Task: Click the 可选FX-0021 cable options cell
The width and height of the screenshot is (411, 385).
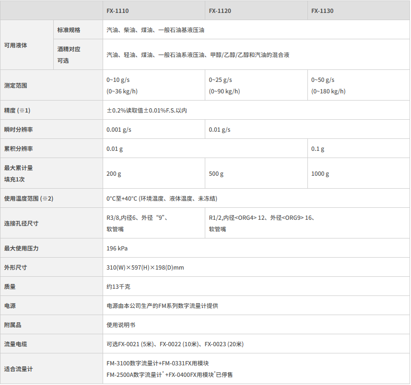Action: (256, 344)
